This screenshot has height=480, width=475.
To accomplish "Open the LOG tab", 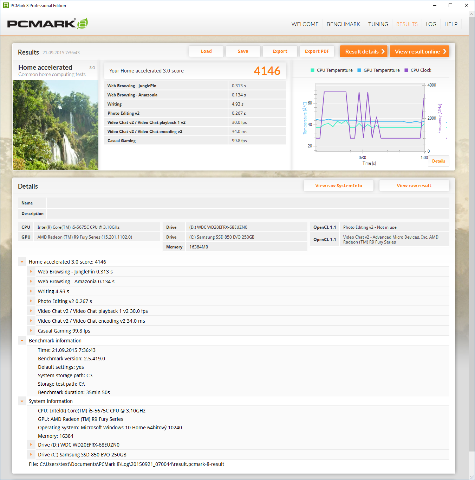I will pyautogui.click(x=431, y=24).
